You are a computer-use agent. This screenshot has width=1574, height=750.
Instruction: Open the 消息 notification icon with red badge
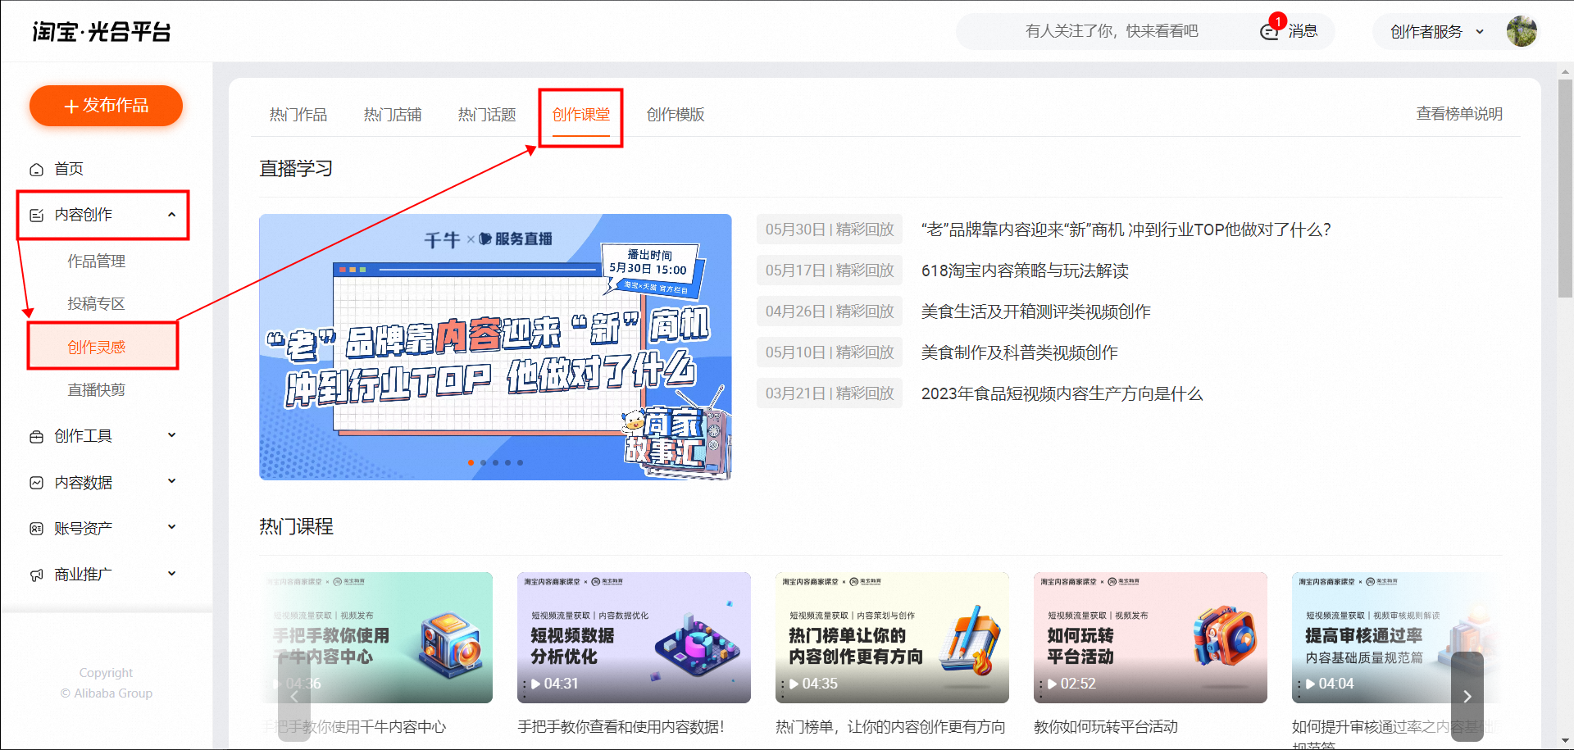click(1267, 31)
